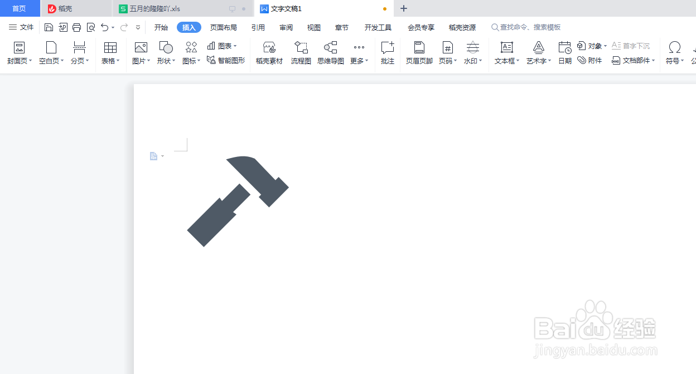Image resolution: width=696 pixels, height=374 pixels.
Task: Open the Shapes (形状) gallery
Action: point(166,53)
